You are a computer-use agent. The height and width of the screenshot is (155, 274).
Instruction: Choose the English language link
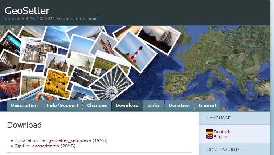(x=221, y=137)
